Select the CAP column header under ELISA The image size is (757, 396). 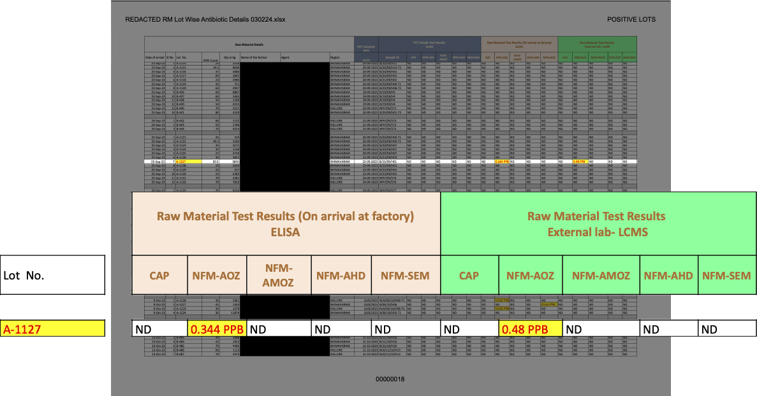pyautogui.click(x=159, y=276)
